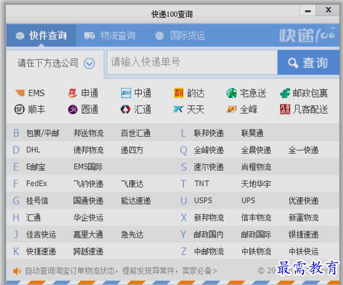Select TNT courier
This screenshot has height=285, width=343.
click(202, 183)
